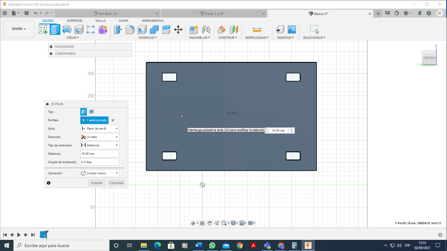Select the Pan hand tool
Image resolution: width=447 pixels, height=251 pixels.
pos(210,223)
